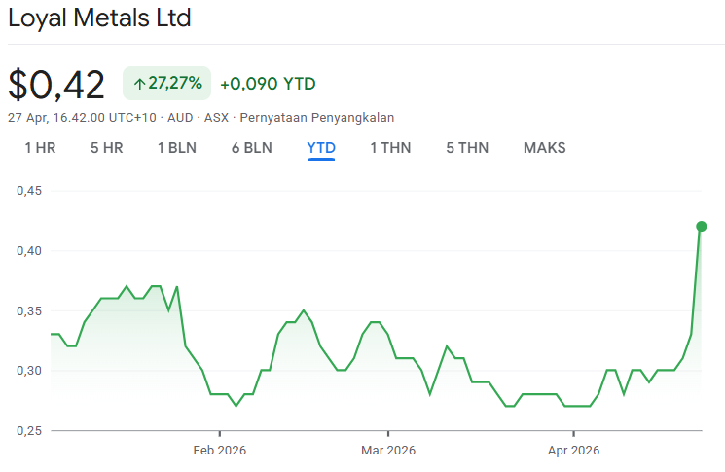725x472 pixels.
Task: Click the $0,42 price value
Action: [x=56, y=85]
